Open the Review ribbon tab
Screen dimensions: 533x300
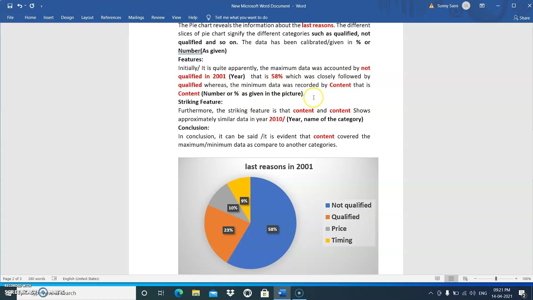pyautogui.click(x=158, y=17)
